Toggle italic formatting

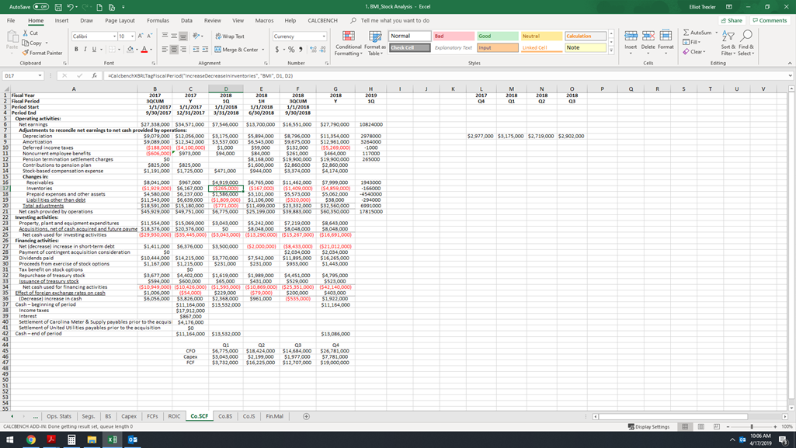[85, 49]
